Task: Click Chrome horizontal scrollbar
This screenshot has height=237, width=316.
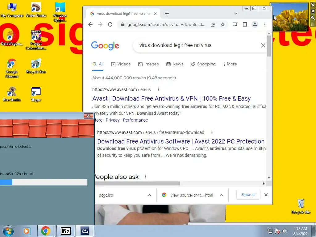Action: click(137, 183)
